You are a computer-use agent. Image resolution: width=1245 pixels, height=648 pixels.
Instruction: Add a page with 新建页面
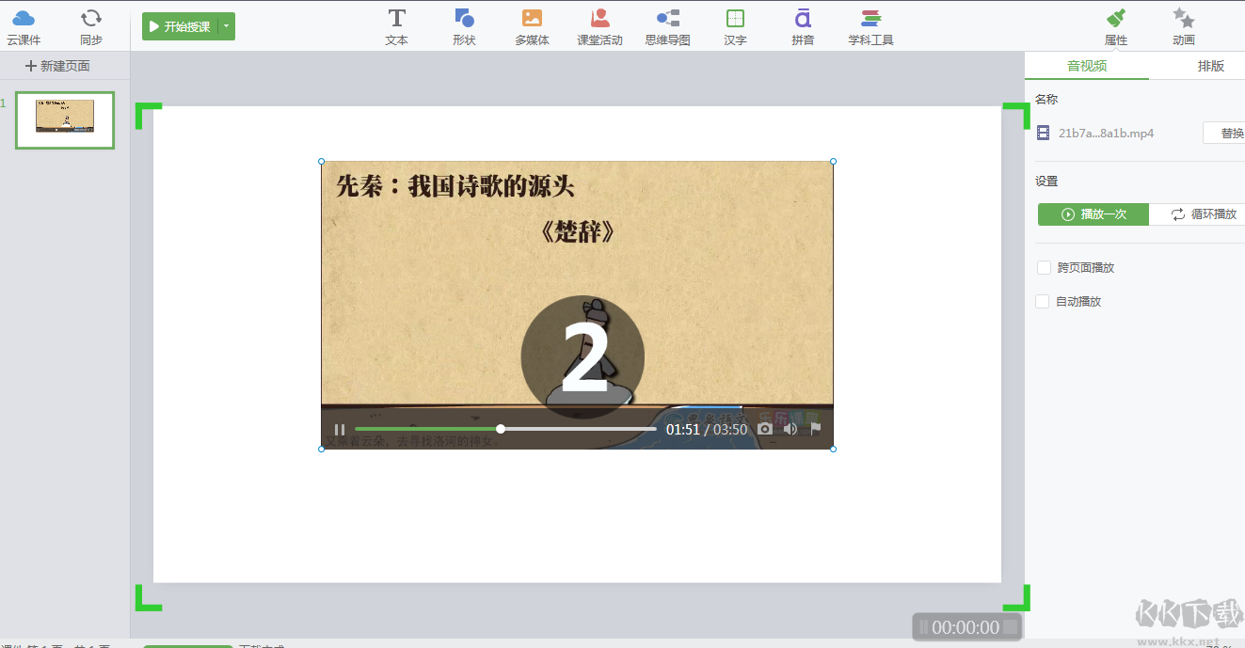click(58, 66)
